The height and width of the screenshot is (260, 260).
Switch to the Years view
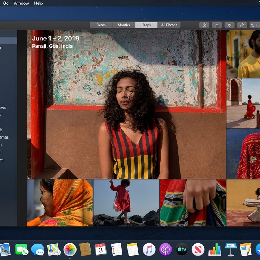click(x=101, y=25)
